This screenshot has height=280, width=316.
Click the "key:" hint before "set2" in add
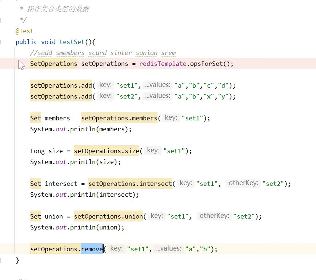tap(105, 96)
